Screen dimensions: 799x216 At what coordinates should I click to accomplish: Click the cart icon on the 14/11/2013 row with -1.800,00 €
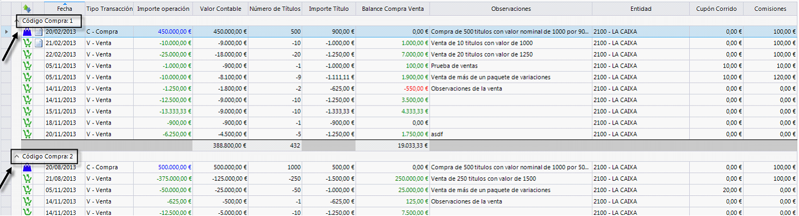[27, 89]
